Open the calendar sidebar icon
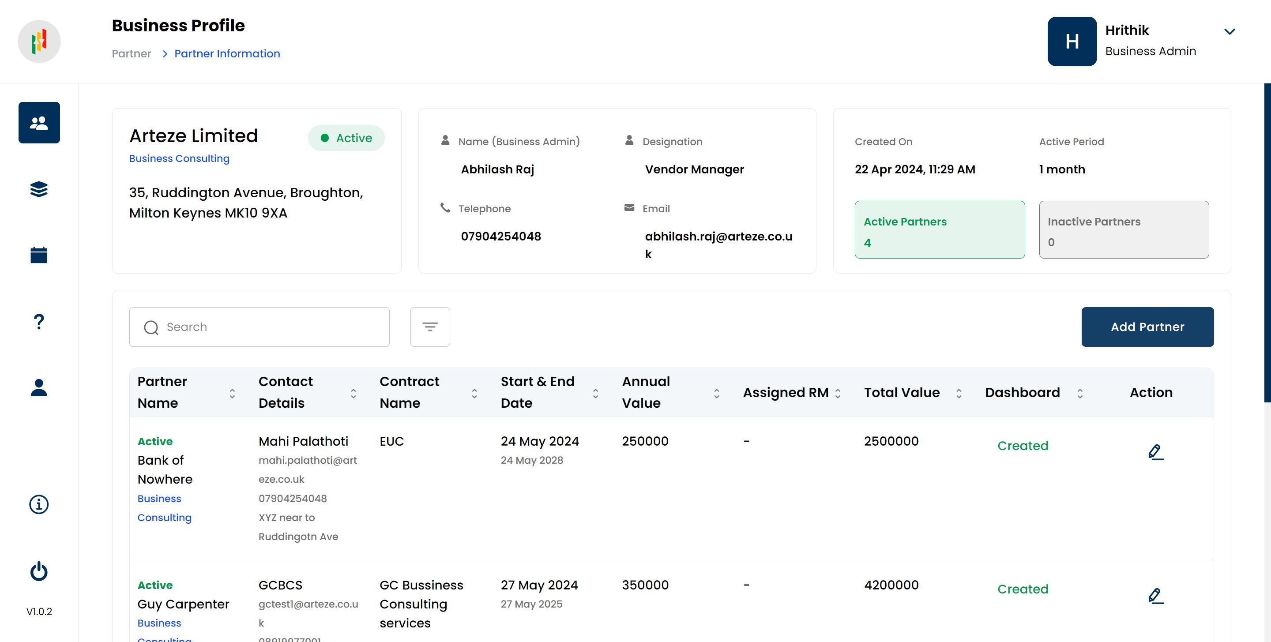This screenshot has height=642, width=1271. (x=39, y=255)
